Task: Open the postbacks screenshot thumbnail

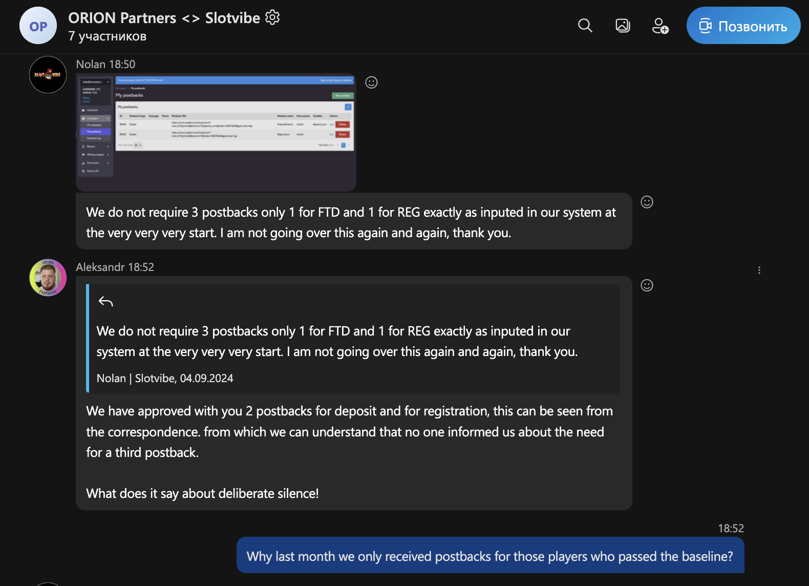Action: point(216,132)
